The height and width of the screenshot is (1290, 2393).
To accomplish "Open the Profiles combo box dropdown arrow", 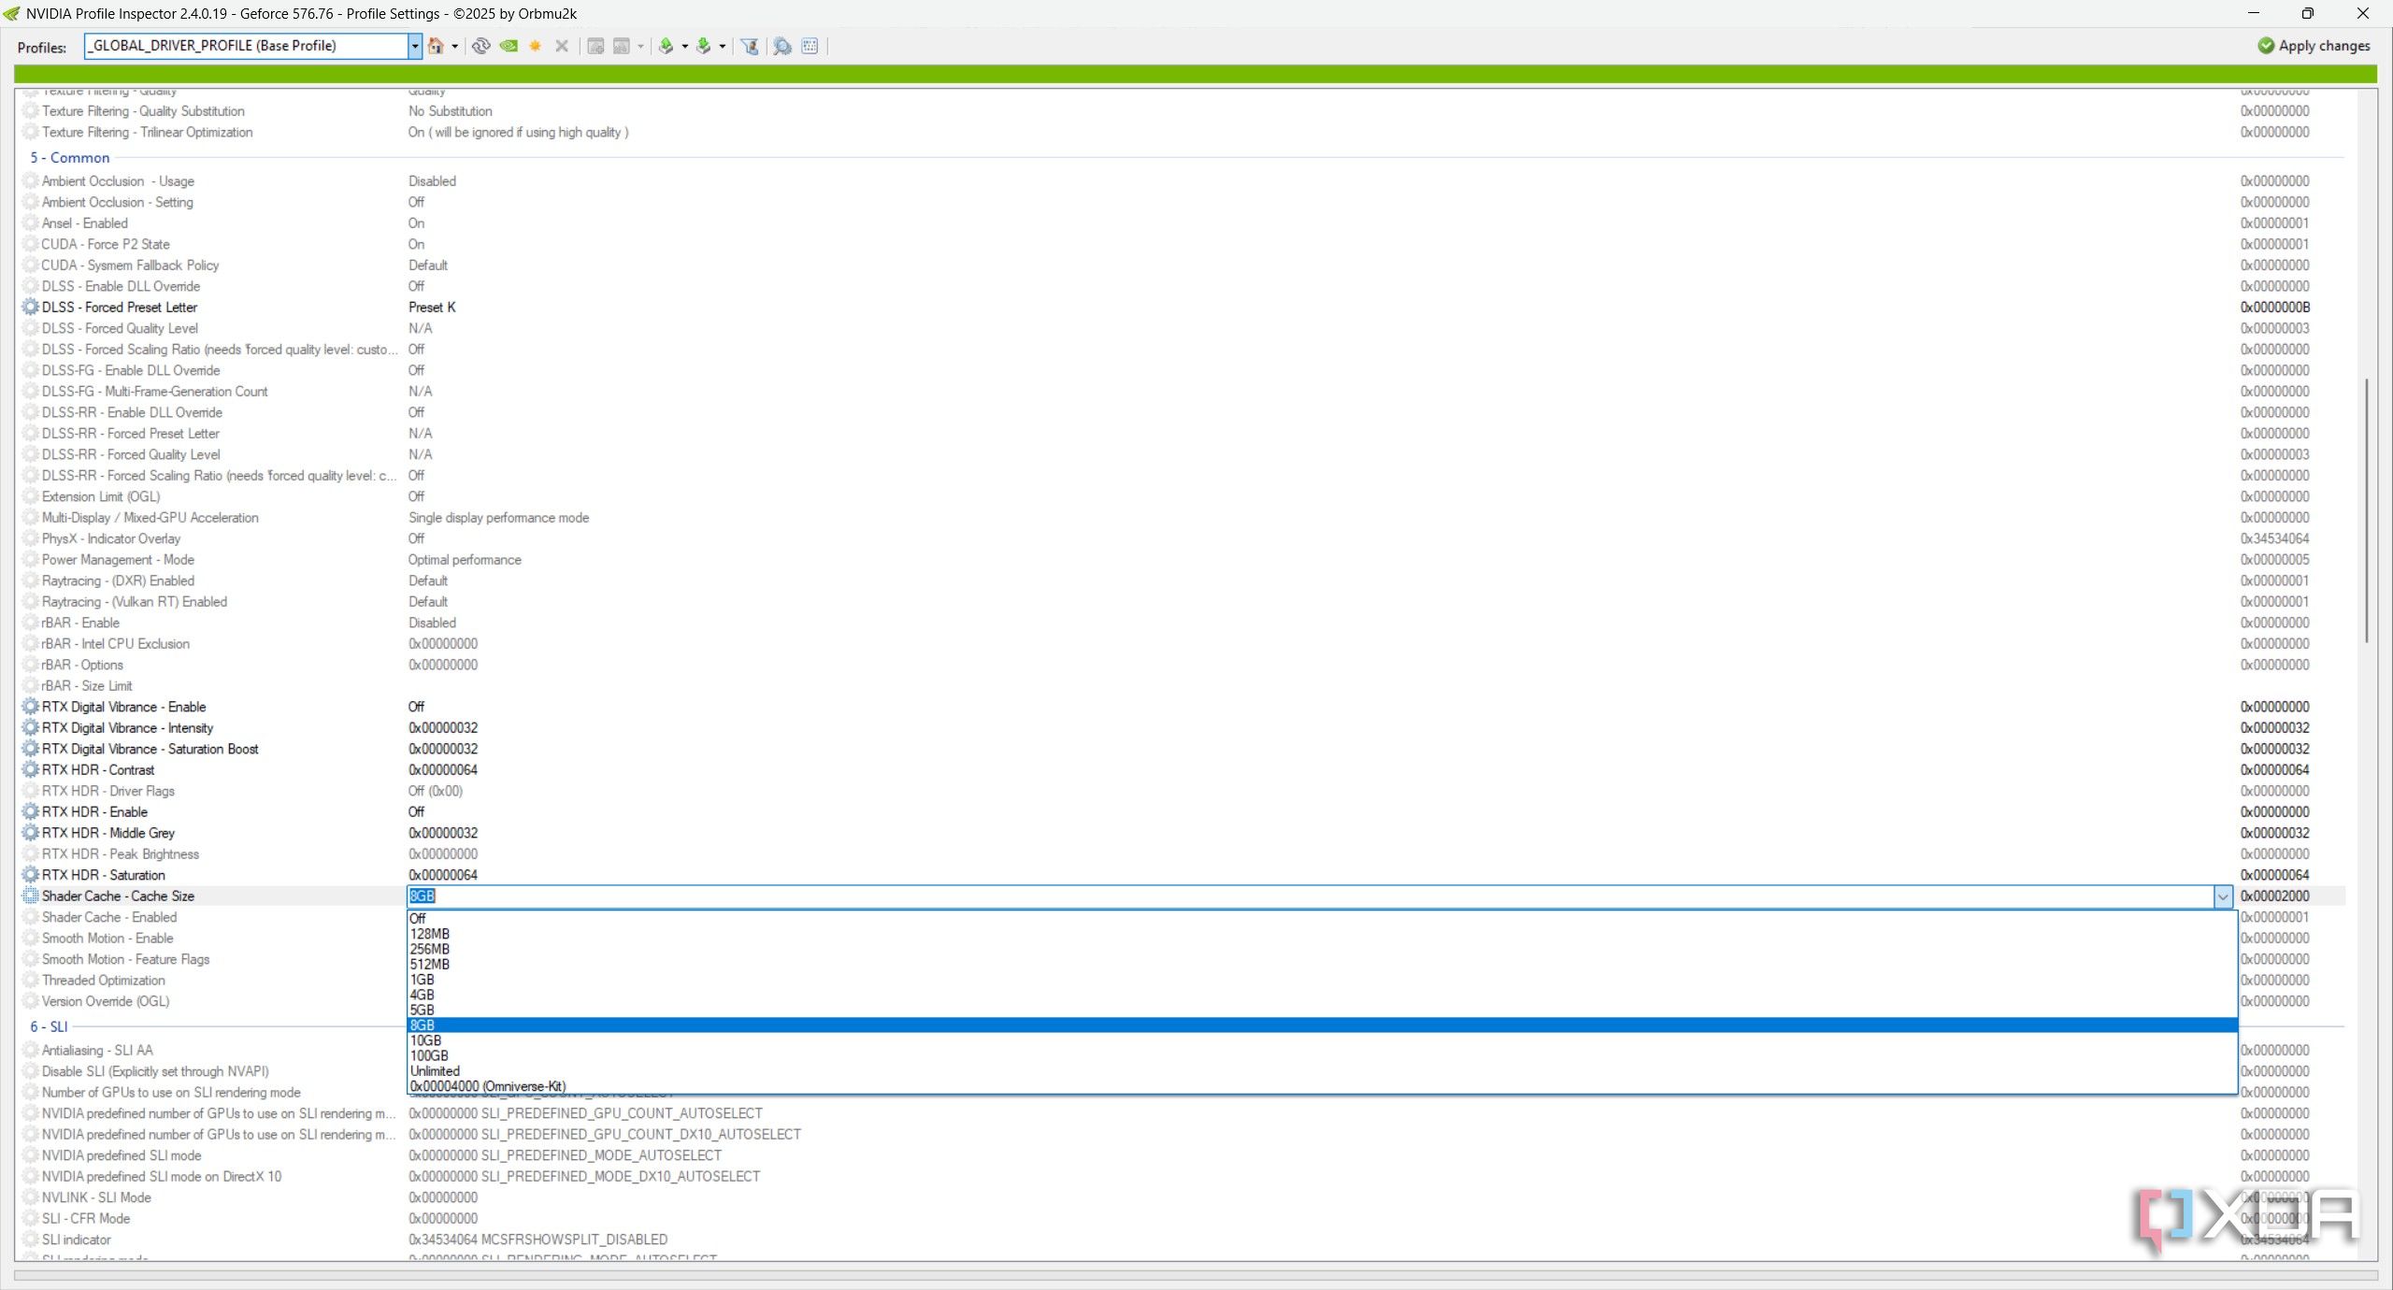I will 415,46.
